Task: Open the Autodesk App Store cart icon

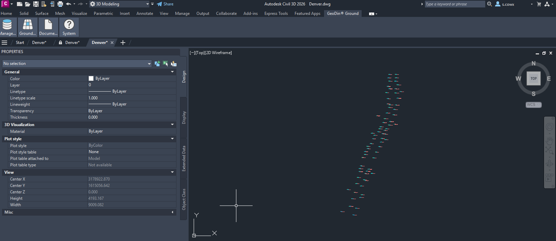Action: pos(539,4)
